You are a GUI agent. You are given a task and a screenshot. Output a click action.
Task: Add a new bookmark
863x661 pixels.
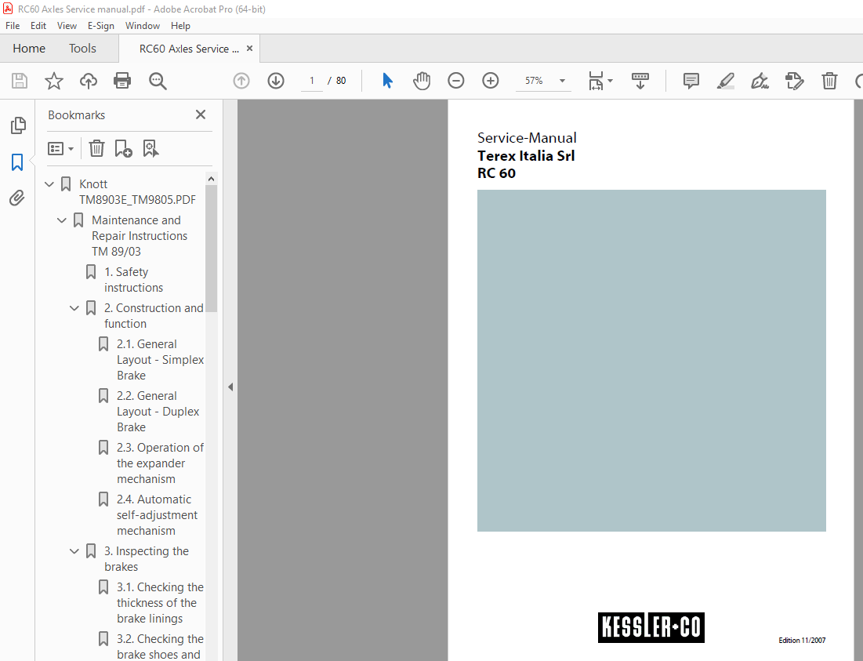tap(123, 149)
